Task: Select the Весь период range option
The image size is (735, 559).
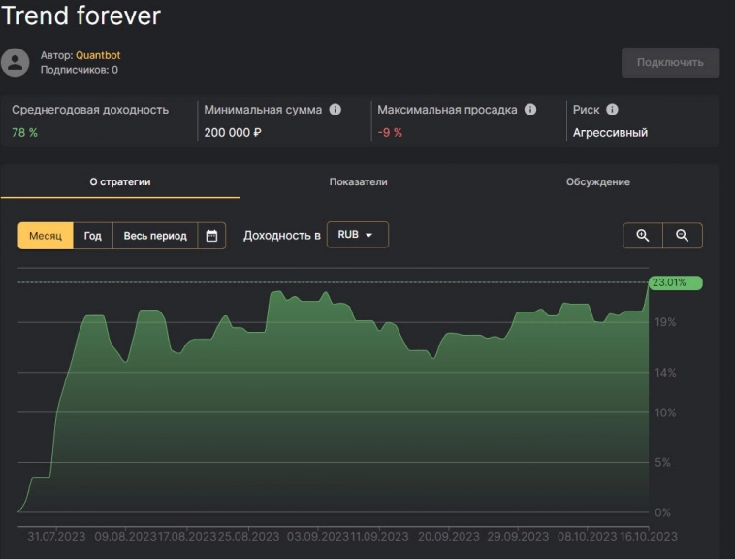Action: pyautogui.click(x=155, y=236)
